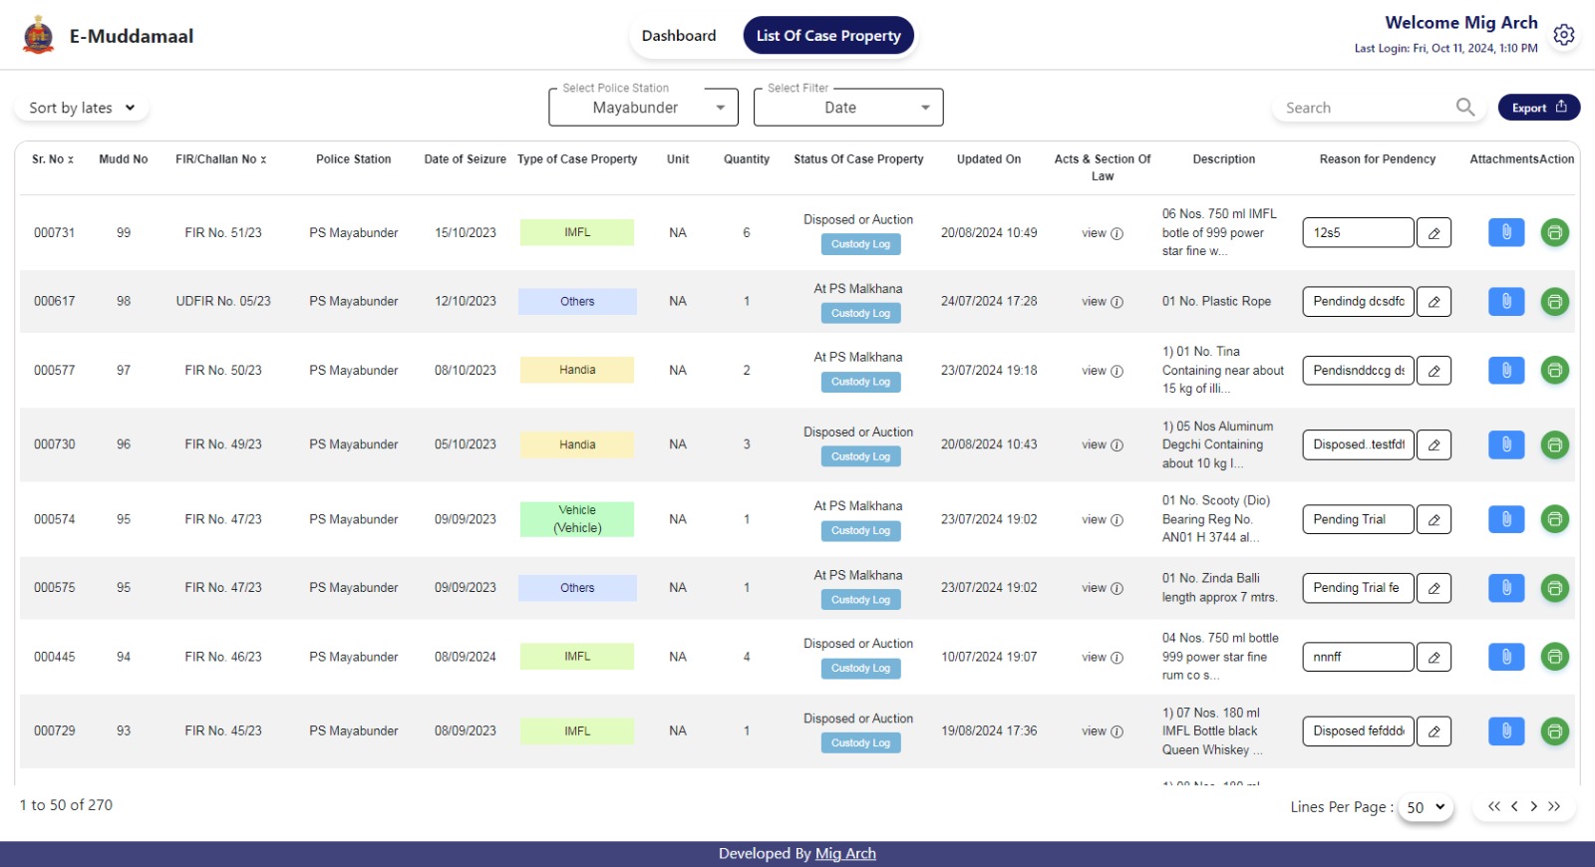Click the Handia type tag for 000577
1595x867 pixels.
[x=577, y=370]
